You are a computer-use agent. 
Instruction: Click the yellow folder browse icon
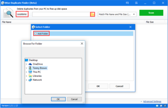(x=93, y=14)
